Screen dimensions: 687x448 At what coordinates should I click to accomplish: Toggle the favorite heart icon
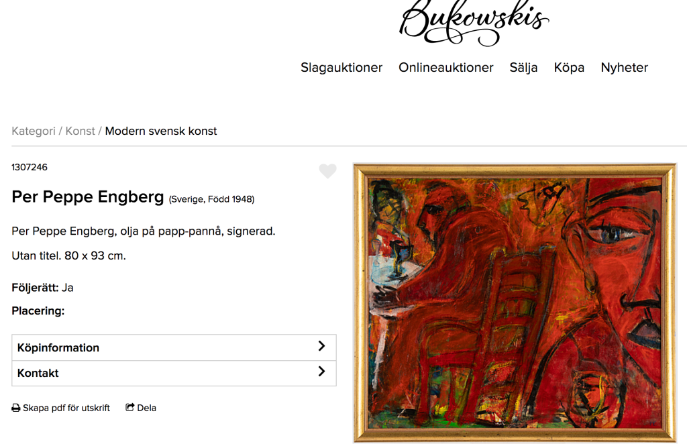327,171
